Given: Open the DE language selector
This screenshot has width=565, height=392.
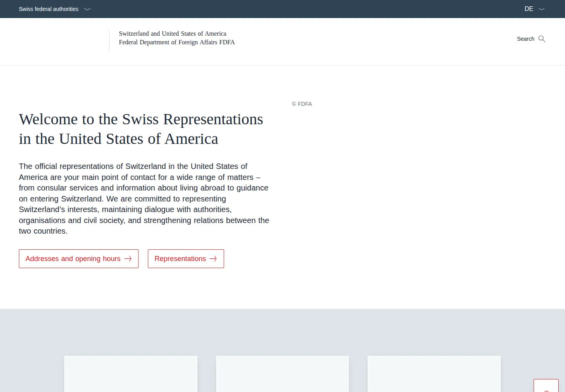Looking at the screenshot, I should point(534,9).
